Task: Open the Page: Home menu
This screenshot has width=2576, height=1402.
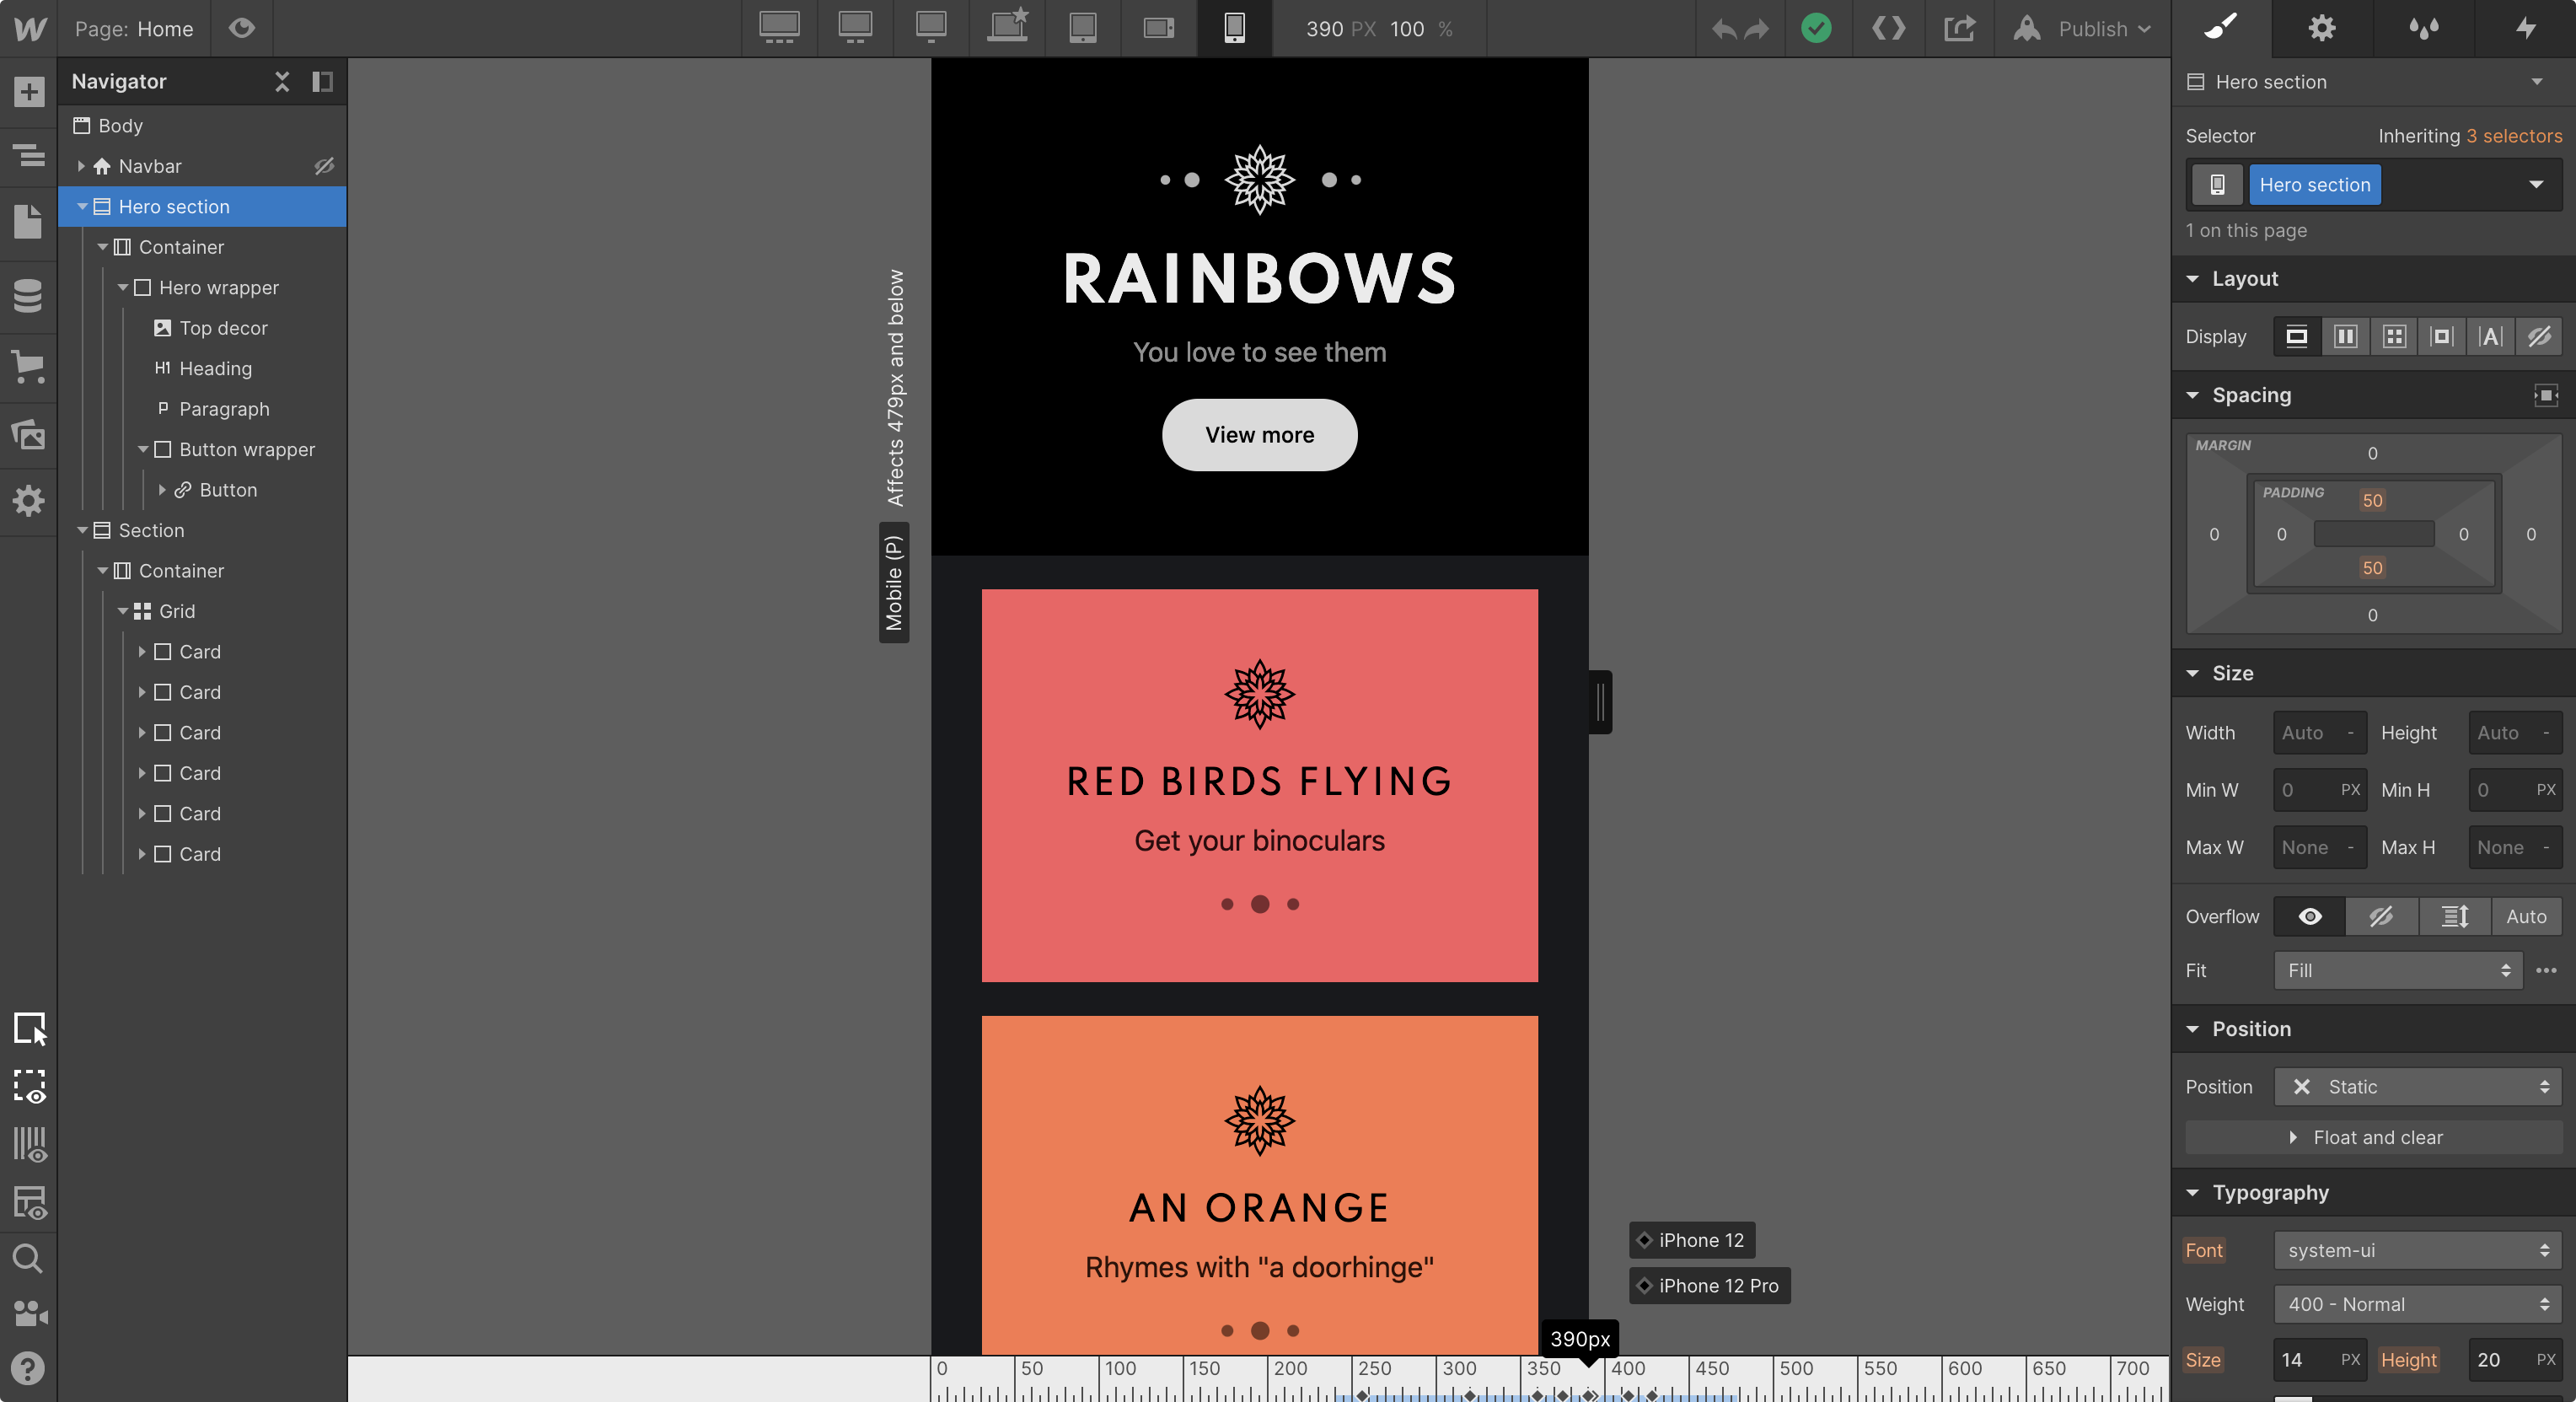Action: (135, 29)
